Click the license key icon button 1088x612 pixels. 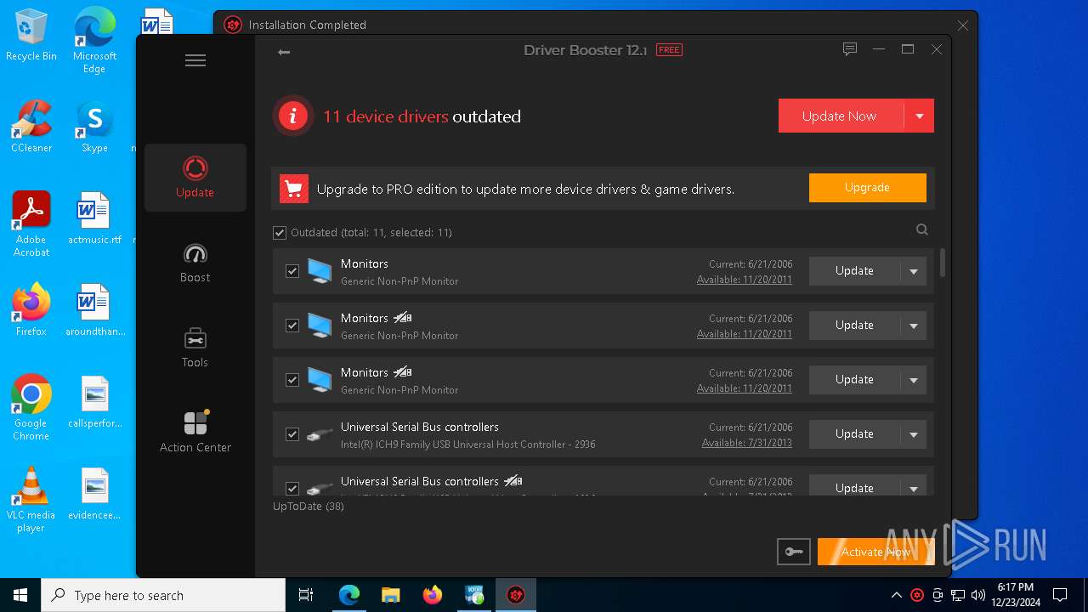794,552
